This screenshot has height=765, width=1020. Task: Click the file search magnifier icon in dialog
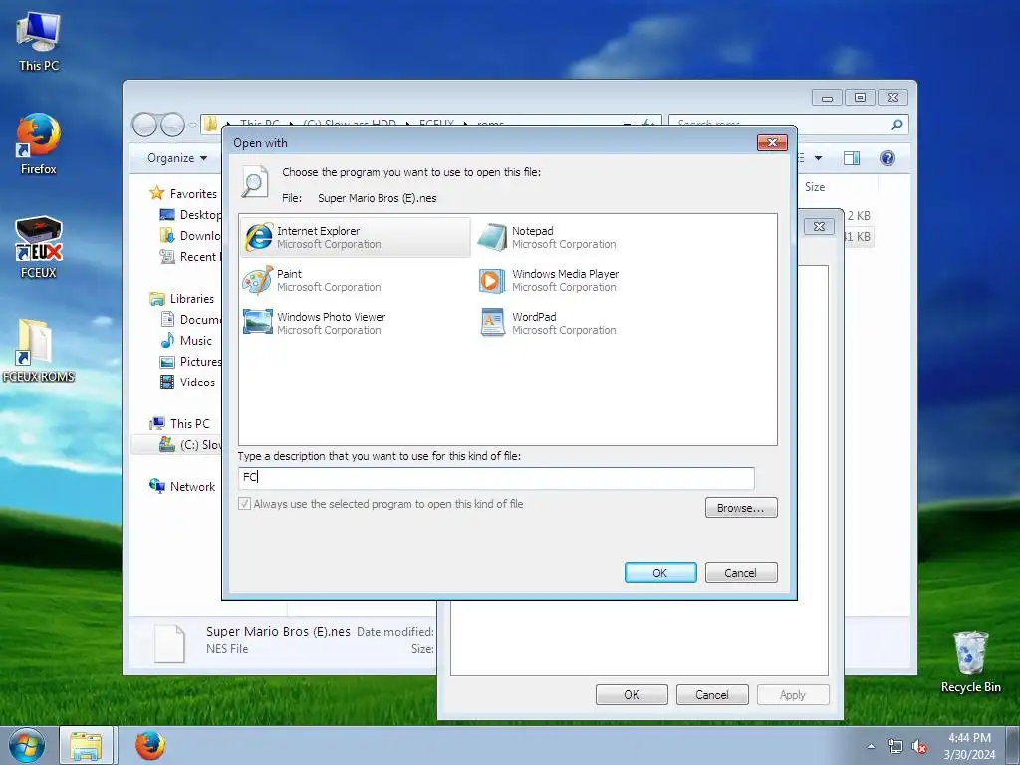254,181
